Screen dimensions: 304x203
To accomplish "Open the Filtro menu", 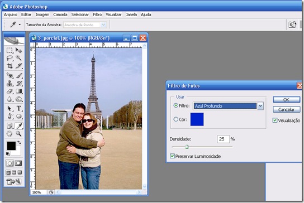I will [x=97, y=14].
